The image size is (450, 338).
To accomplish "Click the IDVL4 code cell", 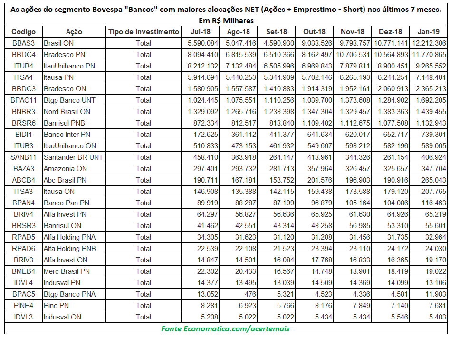I will pyautogui.click(x=24, y=283).
